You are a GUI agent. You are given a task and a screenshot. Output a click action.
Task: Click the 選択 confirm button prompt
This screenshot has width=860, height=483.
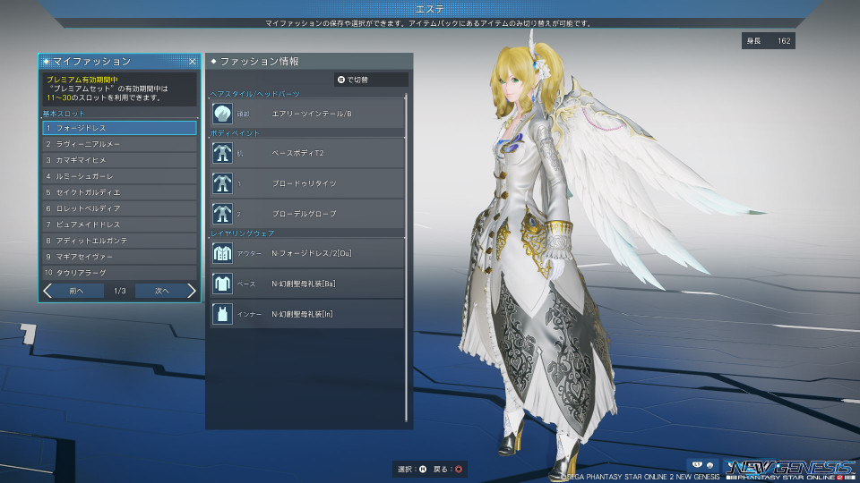click(x=412, y=470)
